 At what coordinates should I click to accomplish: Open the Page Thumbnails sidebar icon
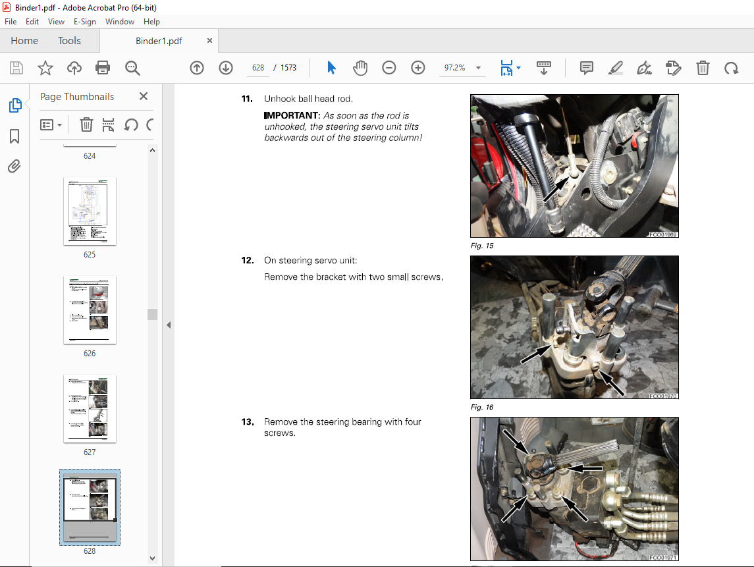pos(15,105)
